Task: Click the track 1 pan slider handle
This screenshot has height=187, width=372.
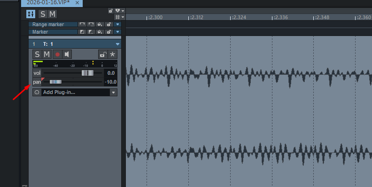Action: (x=55, y=82)
